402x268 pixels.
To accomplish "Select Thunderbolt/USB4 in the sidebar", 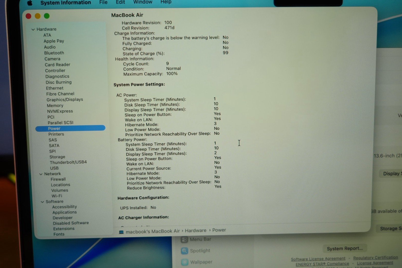I will click(x=68, y=162).
